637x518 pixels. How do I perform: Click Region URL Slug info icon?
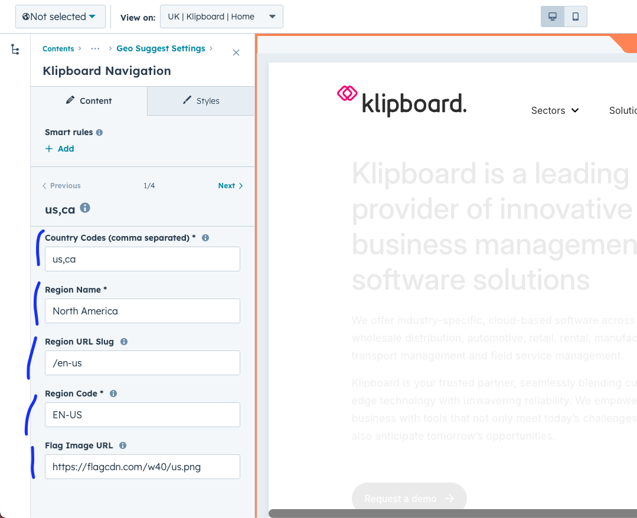point(124,342)
